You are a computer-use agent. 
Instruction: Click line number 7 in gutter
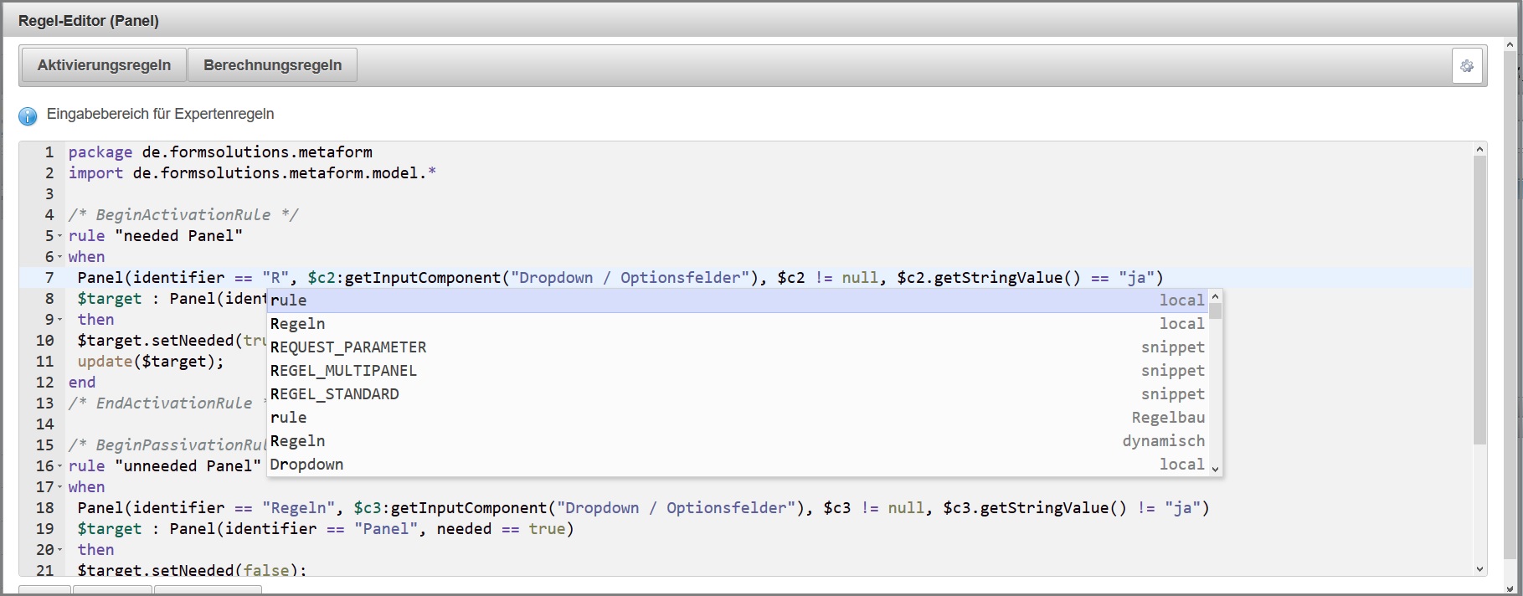point(49,278)
